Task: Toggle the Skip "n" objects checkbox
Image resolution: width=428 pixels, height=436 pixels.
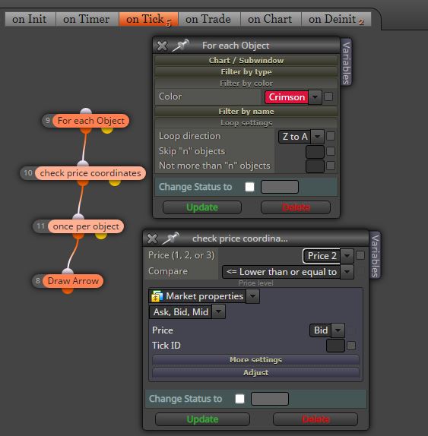Action: pyautogui.click(x=331, y=151)
